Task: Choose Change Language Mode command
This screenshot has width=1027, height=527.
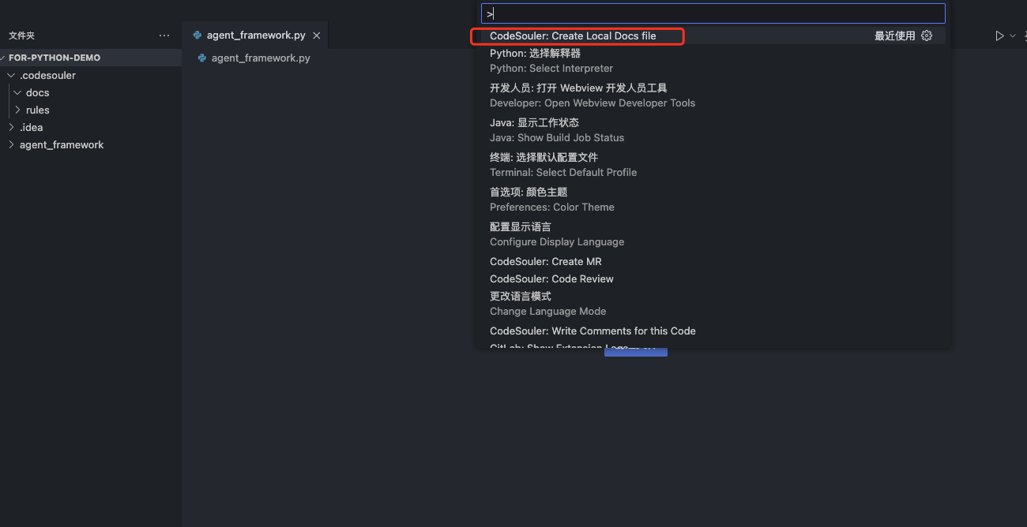Action: point(713,304)
